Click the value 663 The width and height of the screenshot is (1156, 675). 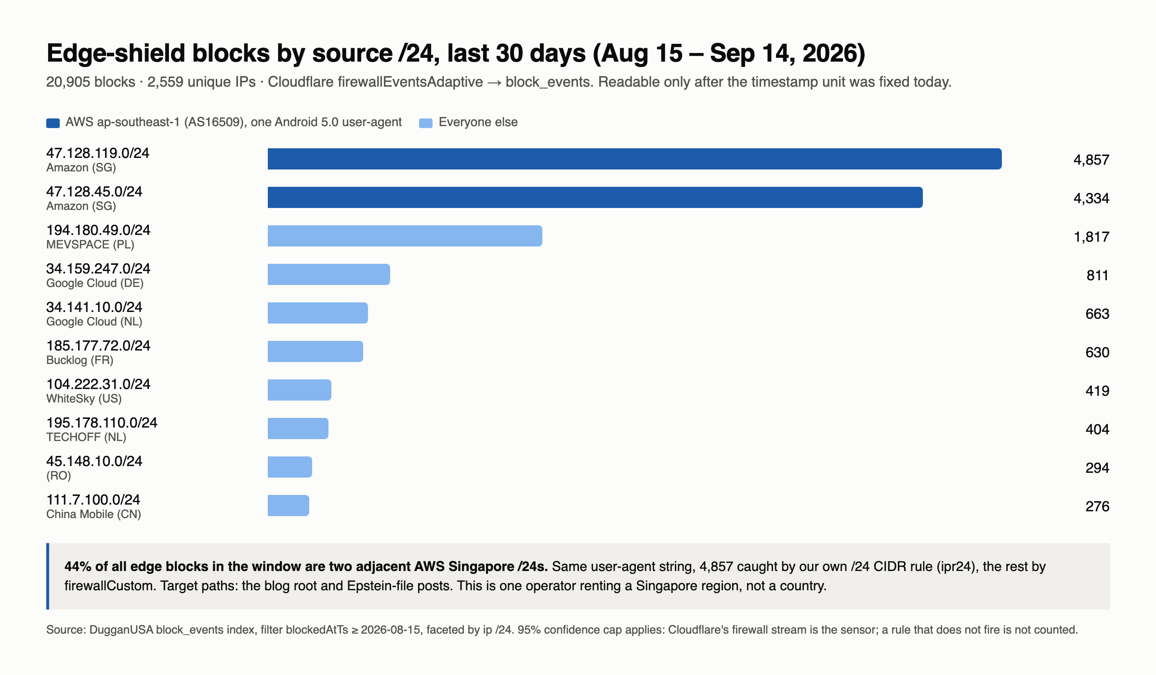1097,314
